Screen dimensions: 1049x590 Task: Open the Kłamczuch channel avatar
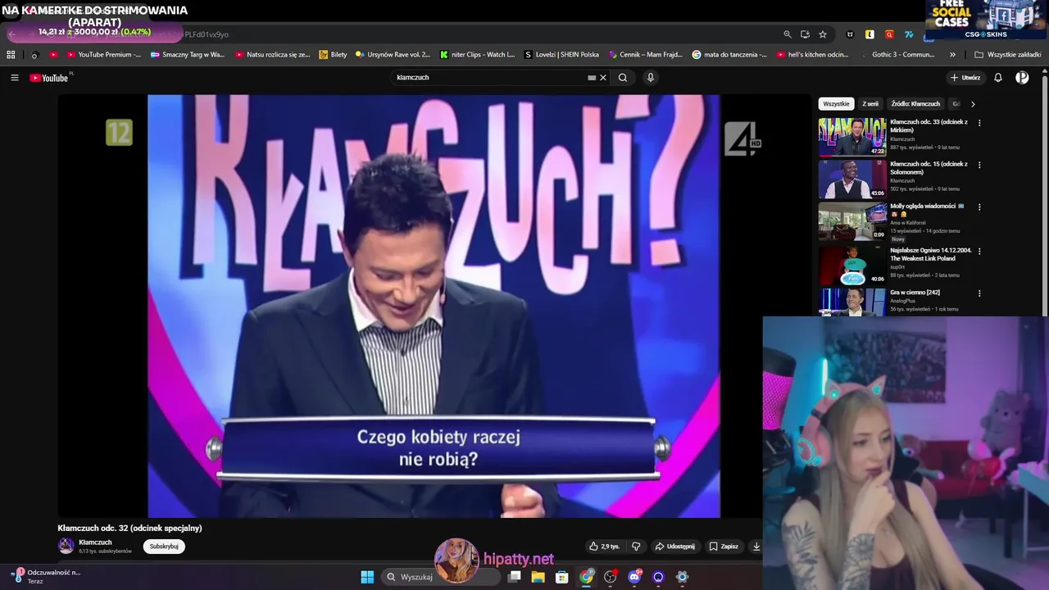coord(66,546)
